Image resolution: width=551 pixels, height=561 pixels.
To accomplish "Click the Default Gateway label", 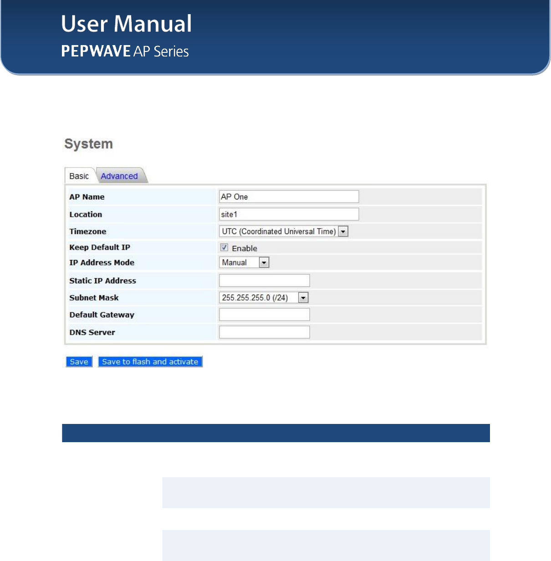I will pyautogui.click(x=102, y=315).
